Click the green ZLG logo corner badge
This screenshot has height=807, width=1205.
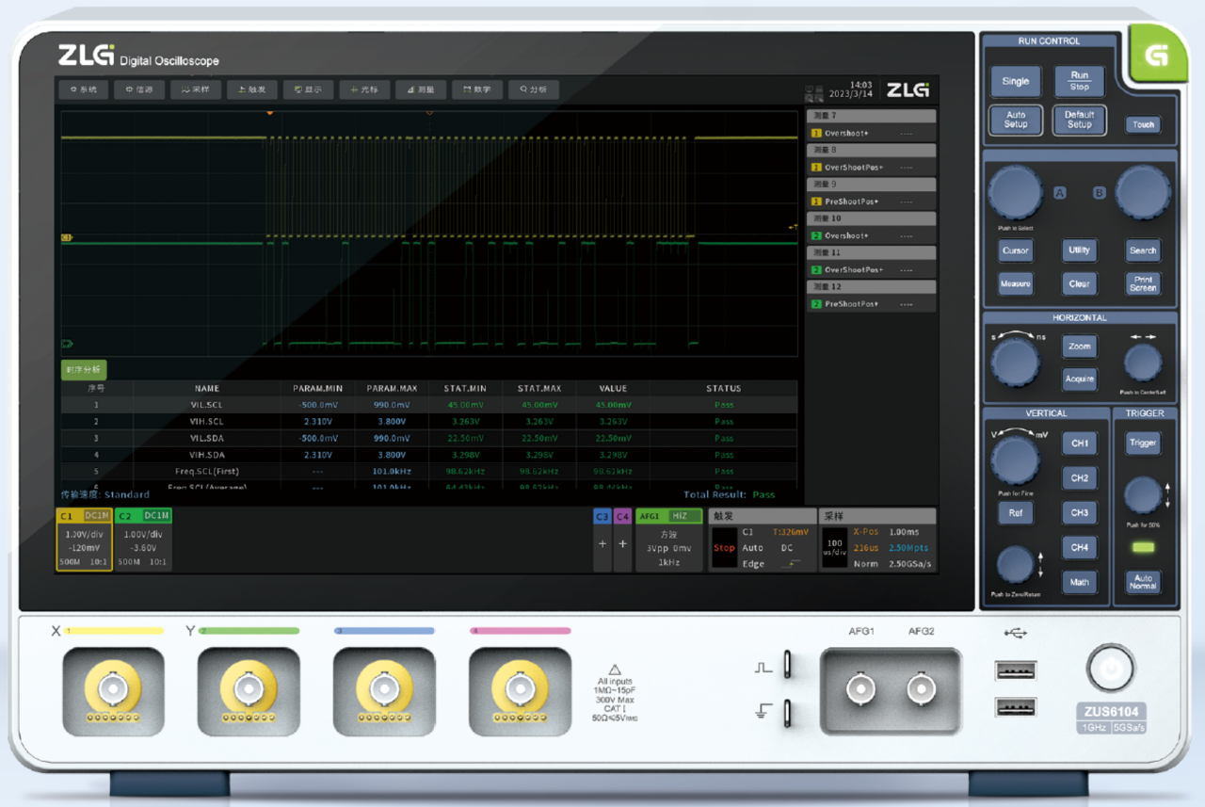1154,56
